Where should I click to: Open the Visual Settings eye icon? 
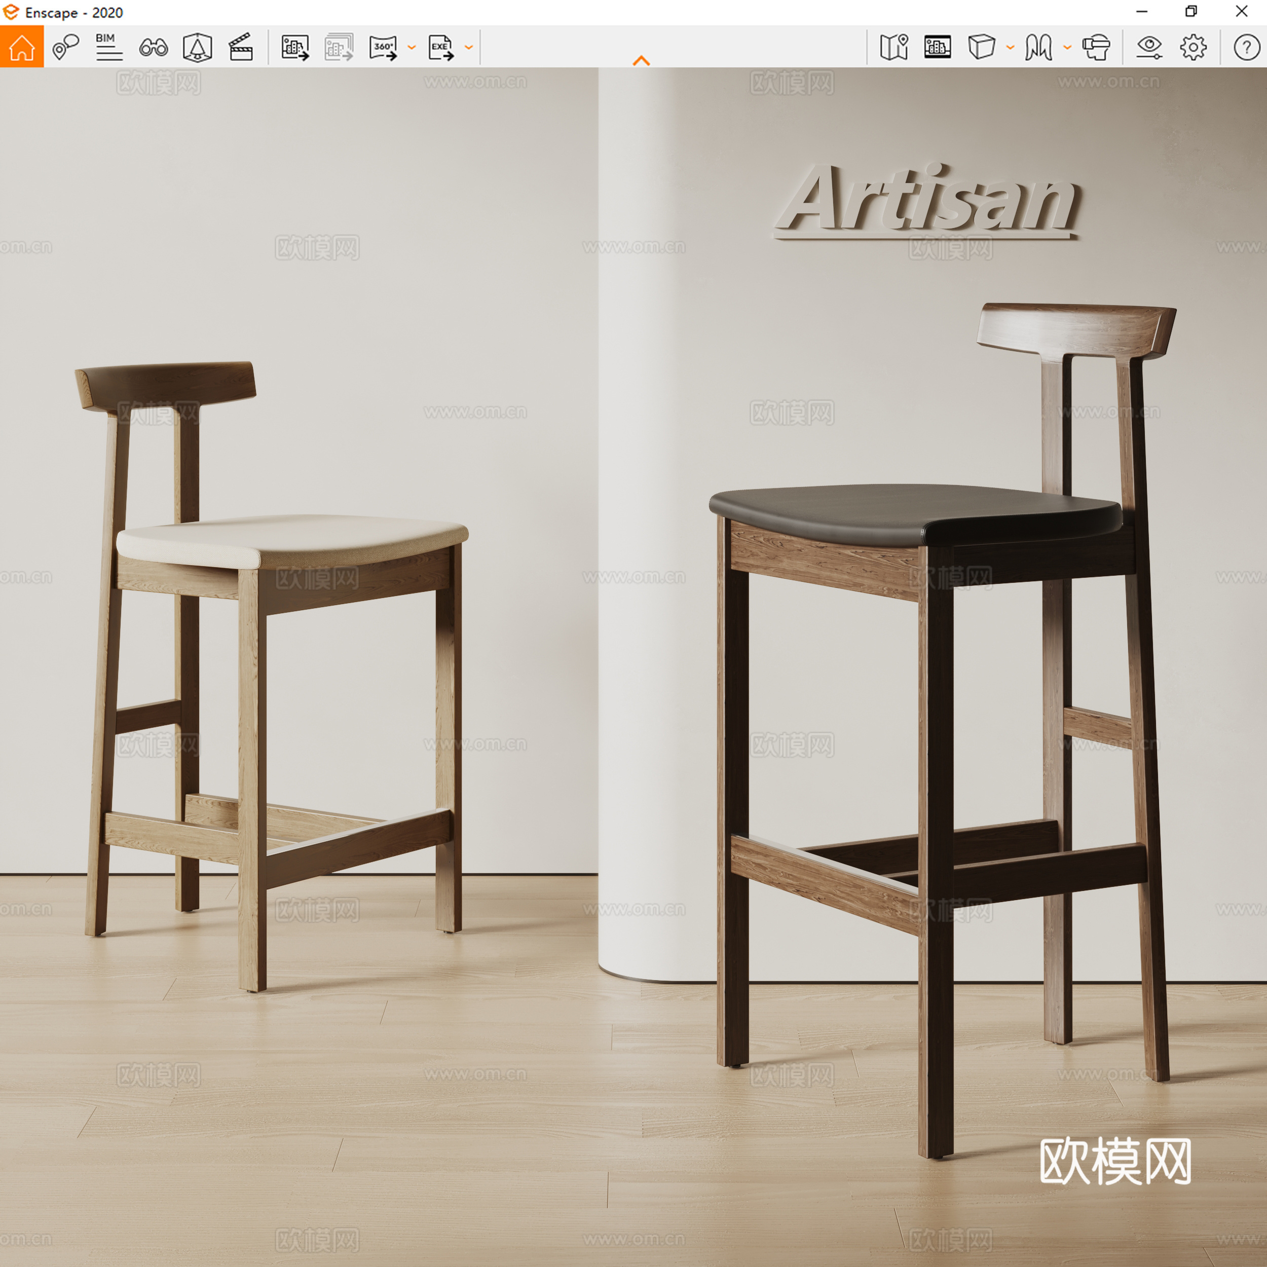[x=1150, y=48]
